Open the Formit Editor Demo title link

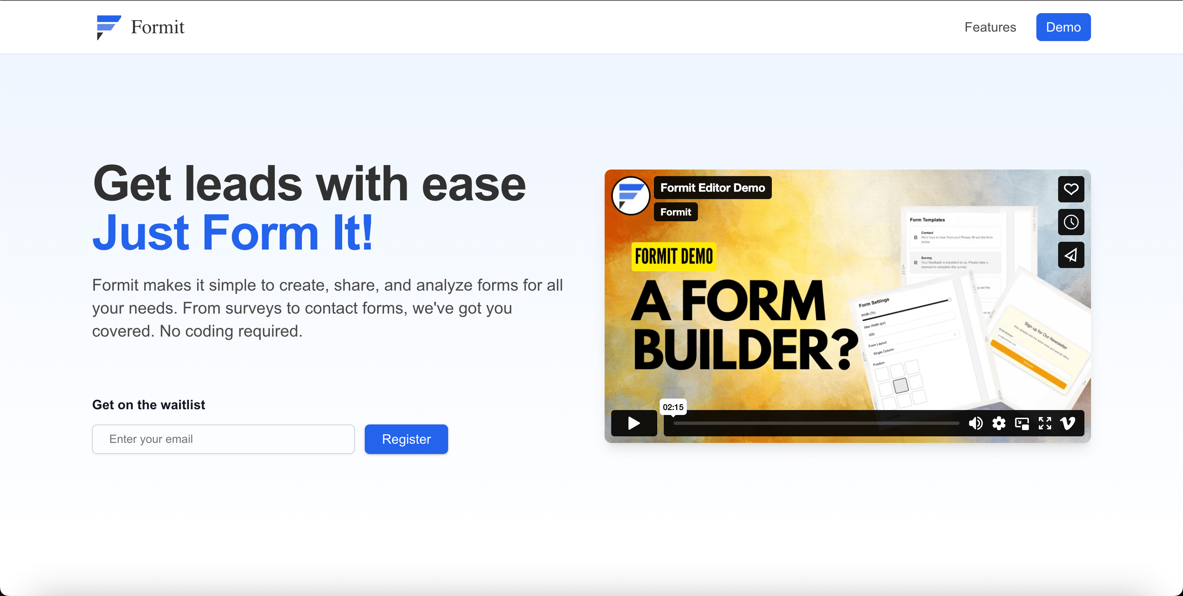tap(712, 188)
